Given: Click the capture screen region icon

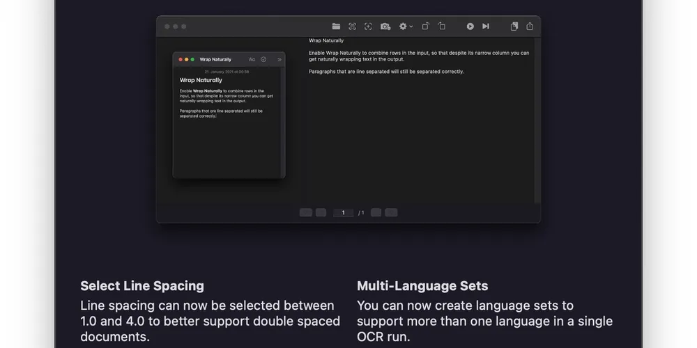Looking at the screenshot, I should click(x=352, y=26).
